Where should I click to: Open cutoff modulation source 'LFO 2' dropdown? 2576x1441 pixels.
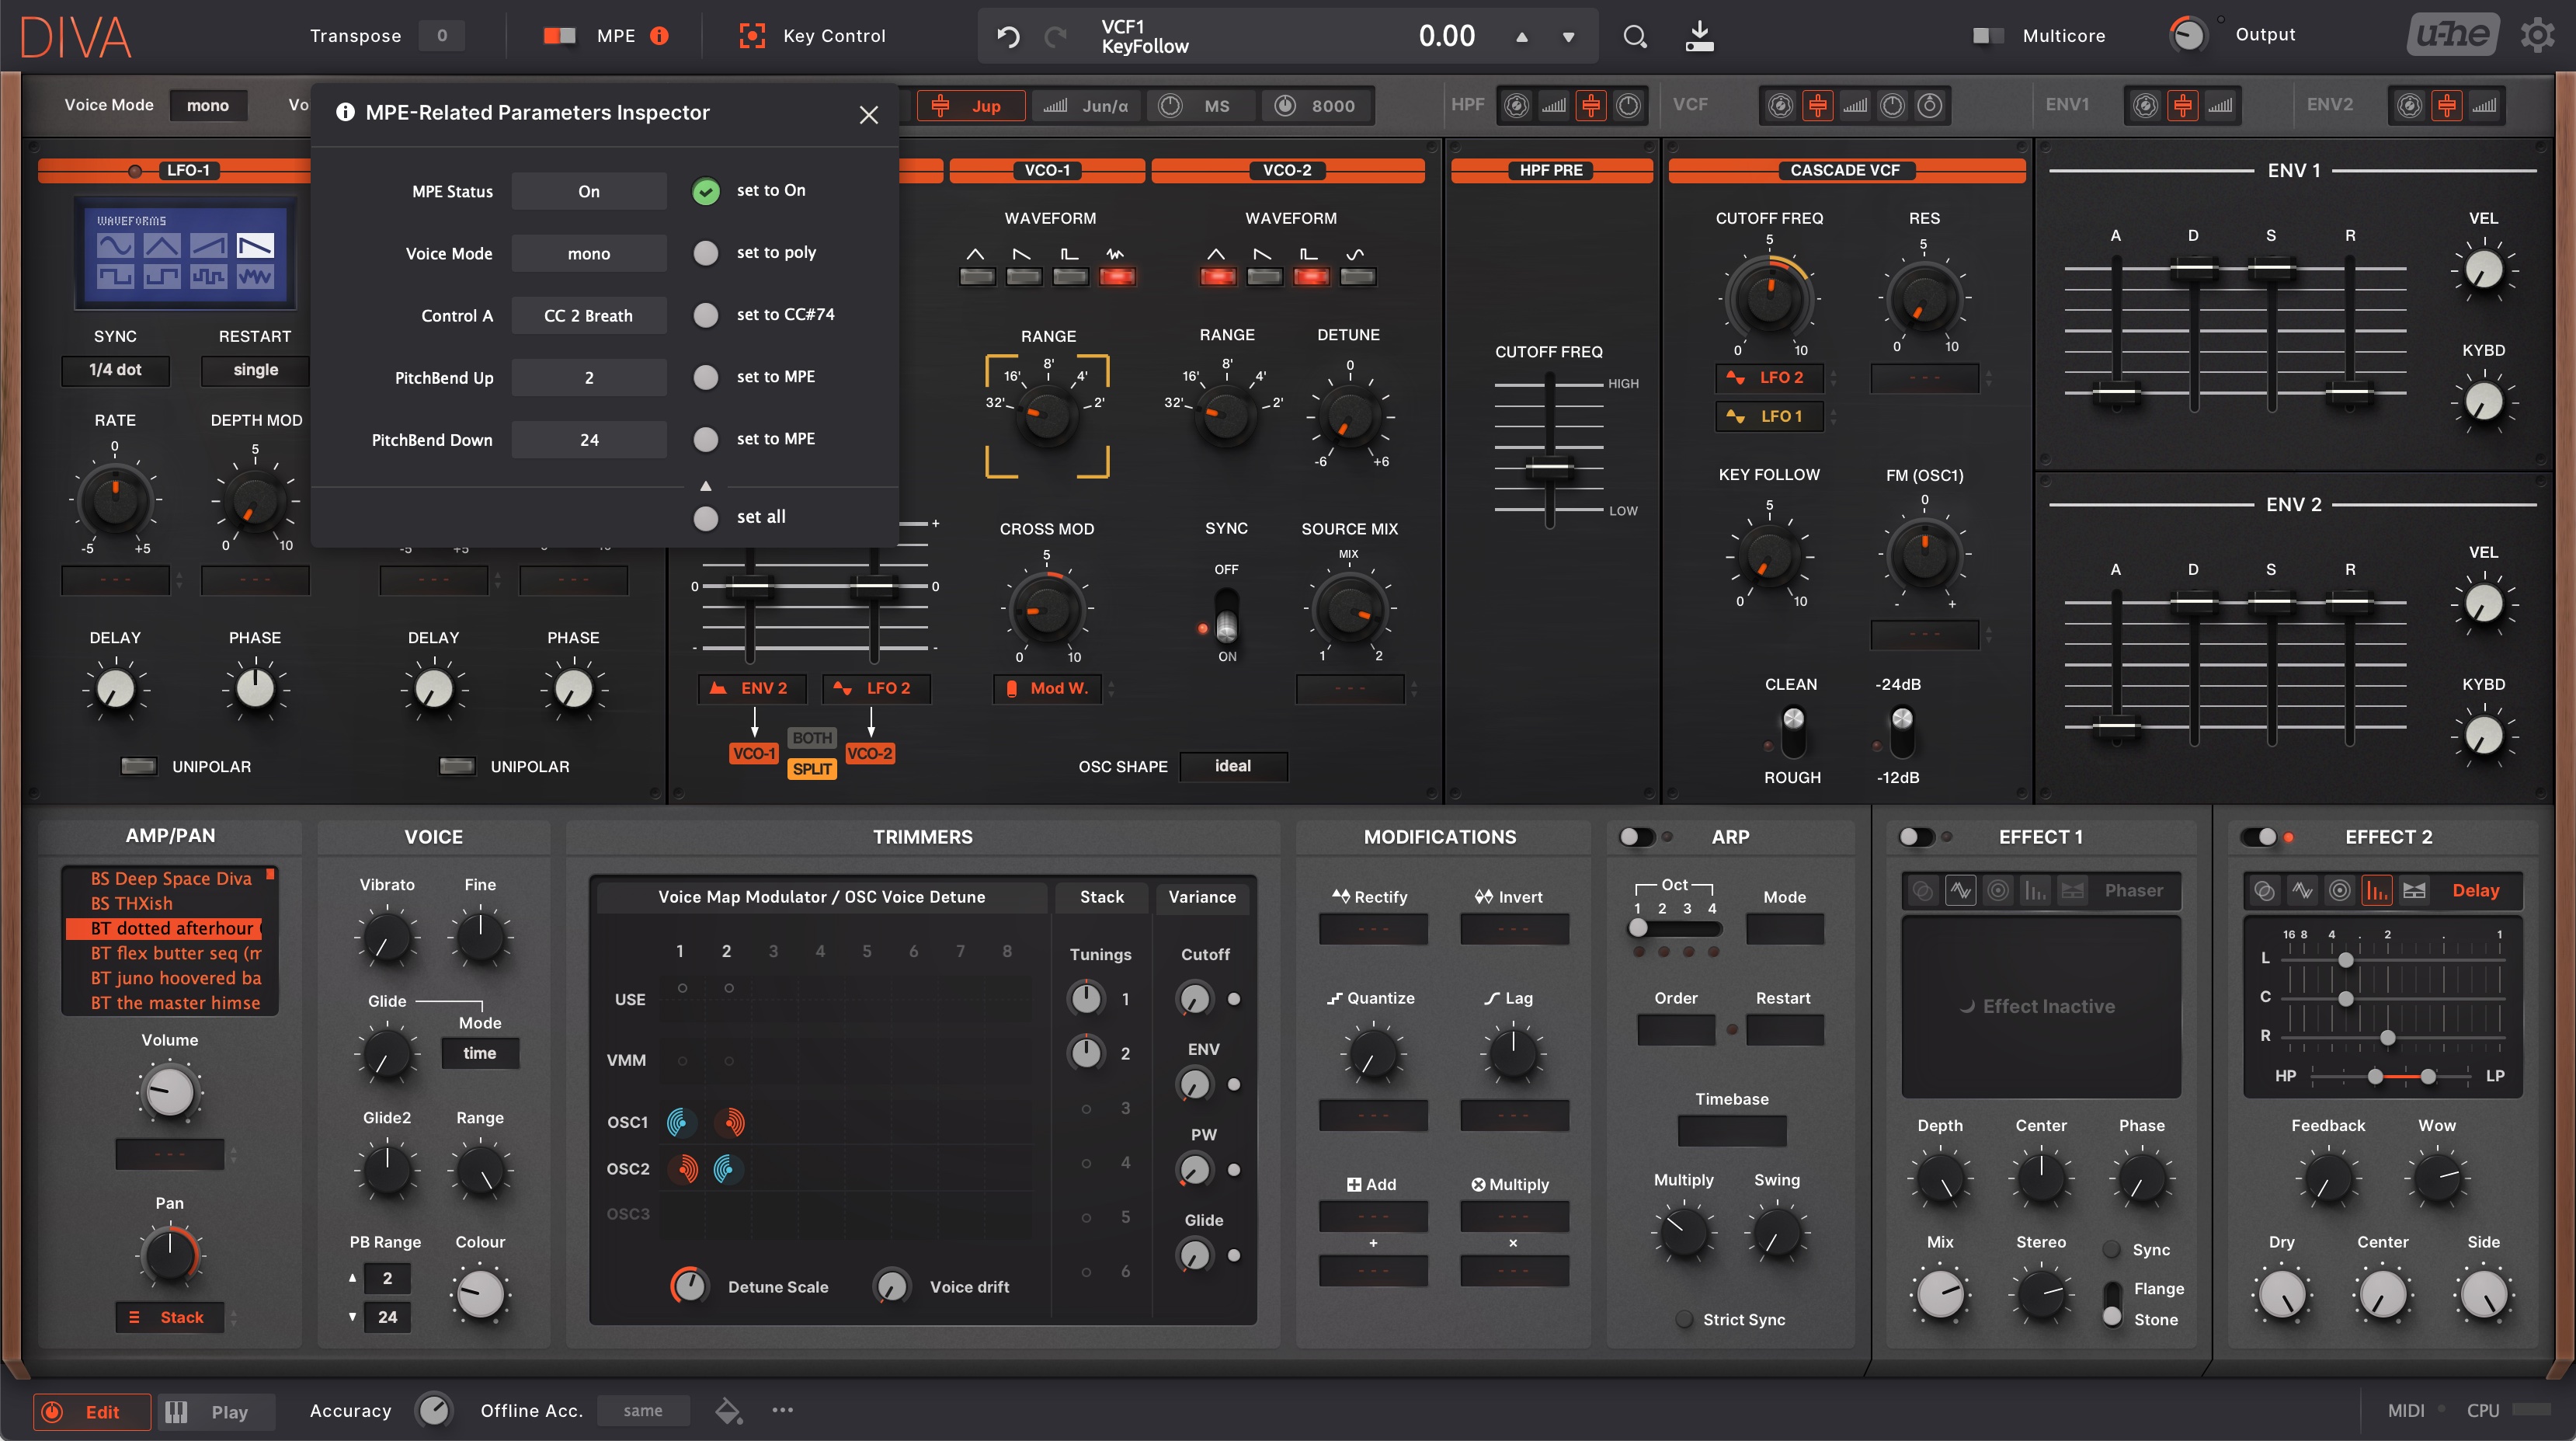click(1770, 378)
